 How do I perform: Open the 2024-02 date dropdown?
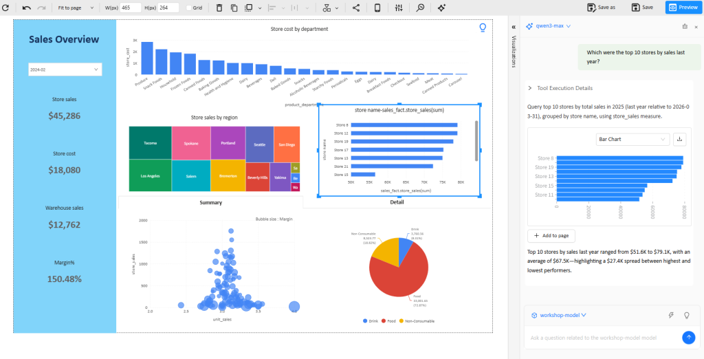[x=65, y=69]
